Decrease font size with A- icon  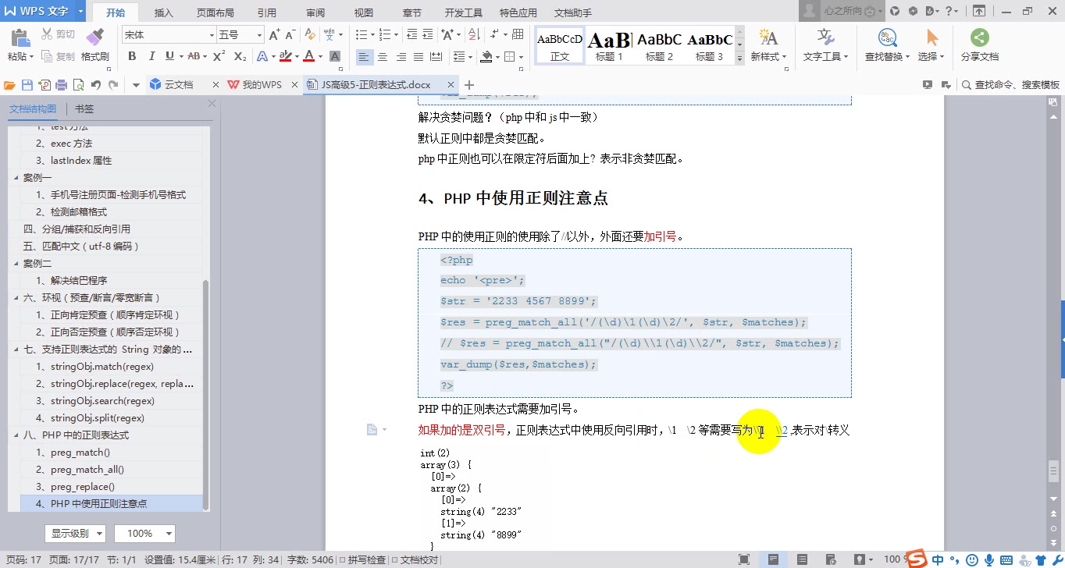[x=290, y=35]
